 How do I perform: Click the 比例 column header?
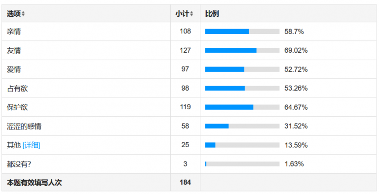click(212, 14)
